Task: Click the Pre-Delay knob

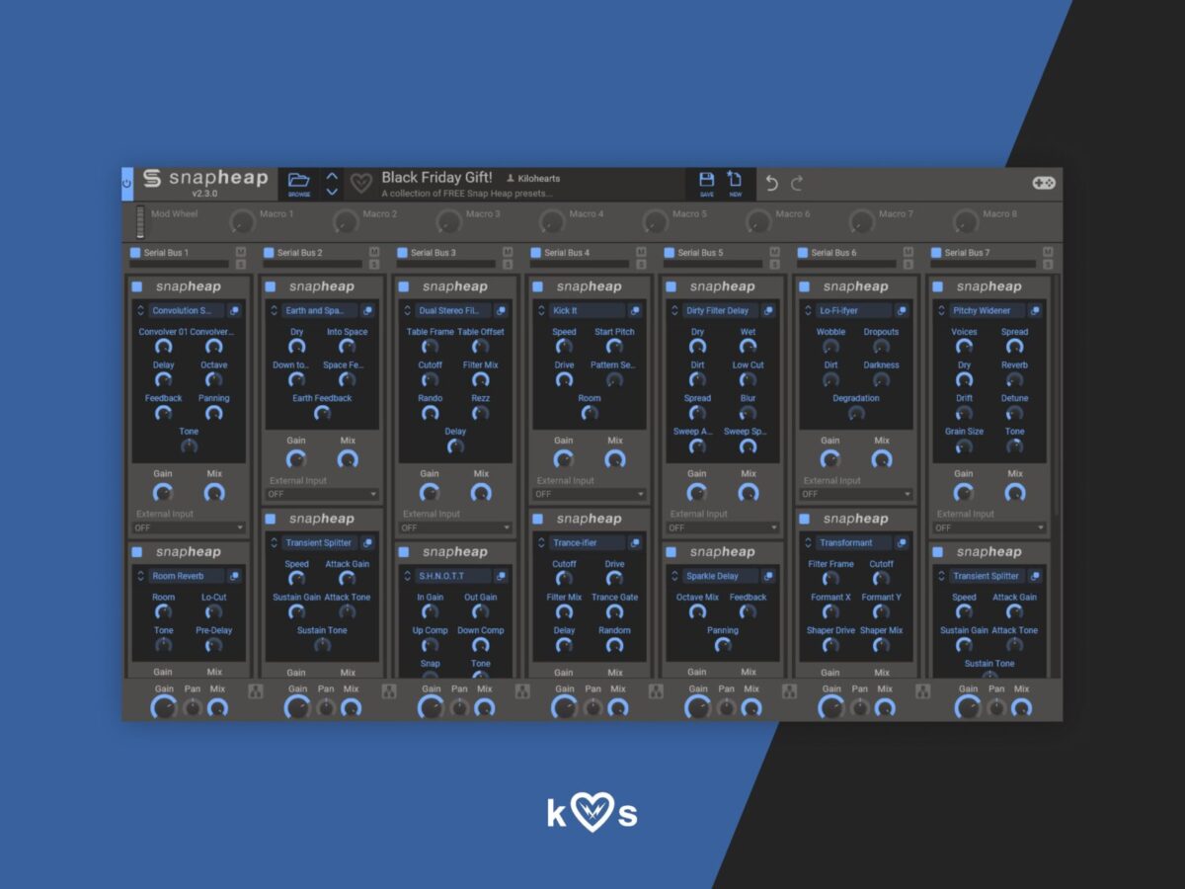Action: [213, 645]
